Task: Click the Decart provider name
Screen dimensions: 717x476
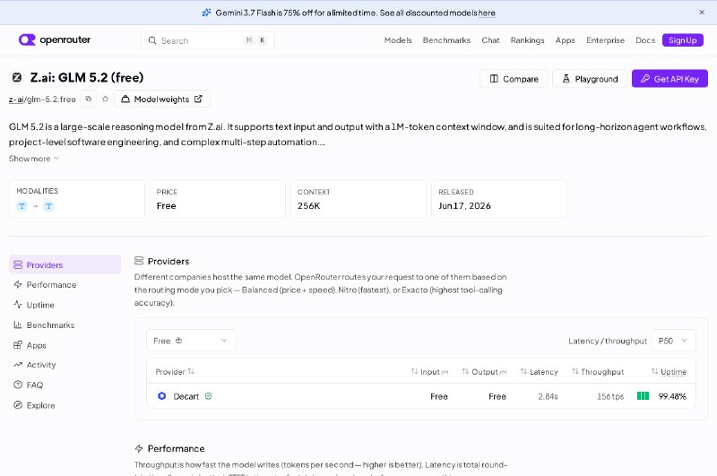Action: tap(186, 396)
